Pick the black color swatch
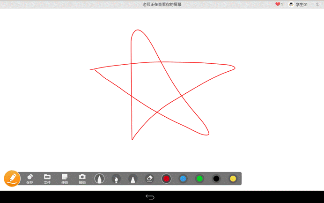Viewport: 324px width, 203px height. tap(216, 179)
